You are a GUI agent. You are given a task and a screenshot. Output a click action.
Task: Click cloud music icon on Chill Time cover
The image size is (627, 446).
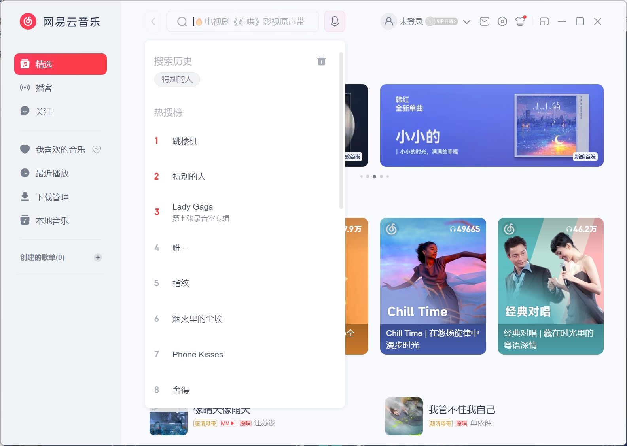point(392,229)
